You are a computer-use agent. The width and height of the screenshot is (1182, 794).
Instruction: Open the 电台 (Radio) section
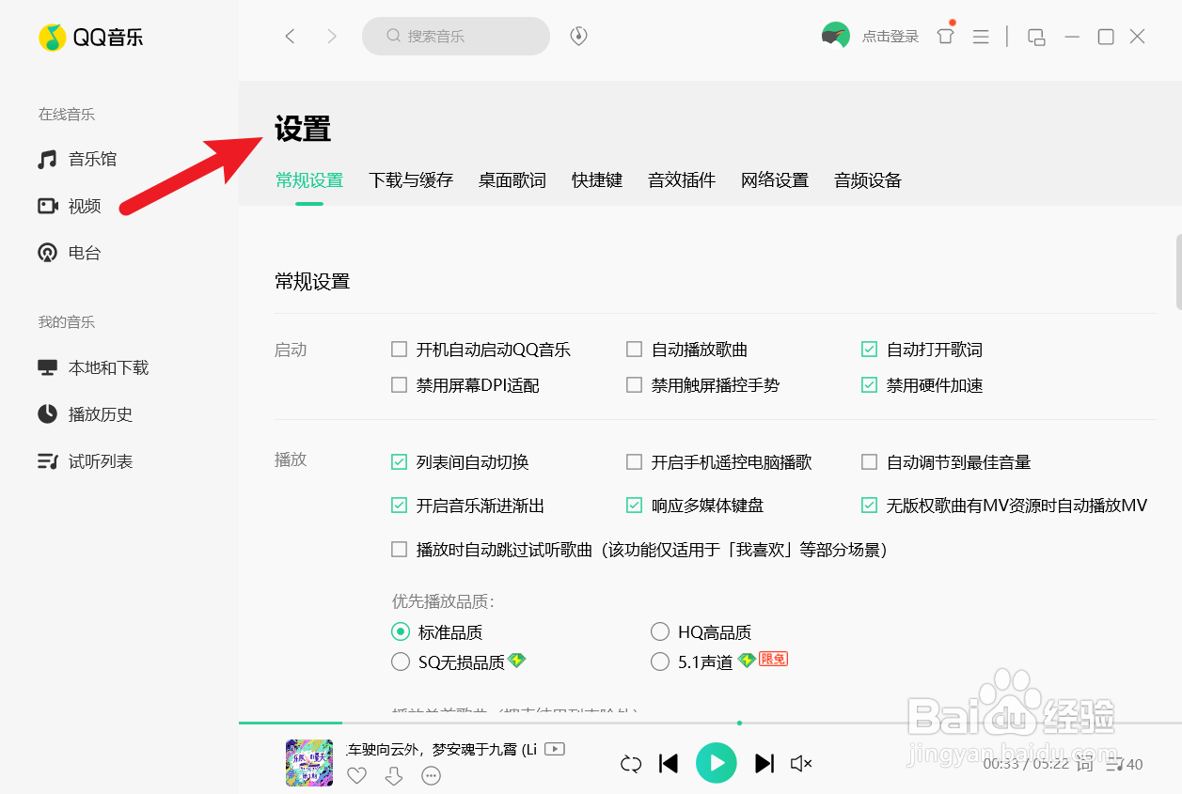tap(83, 252)
